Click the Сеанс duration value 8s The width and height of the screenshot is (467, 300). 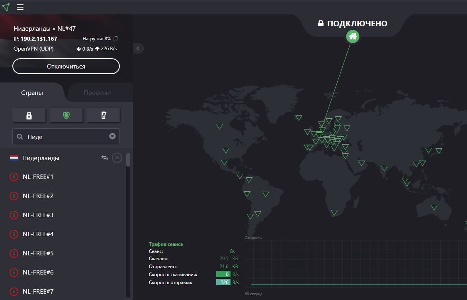[233, 251]
